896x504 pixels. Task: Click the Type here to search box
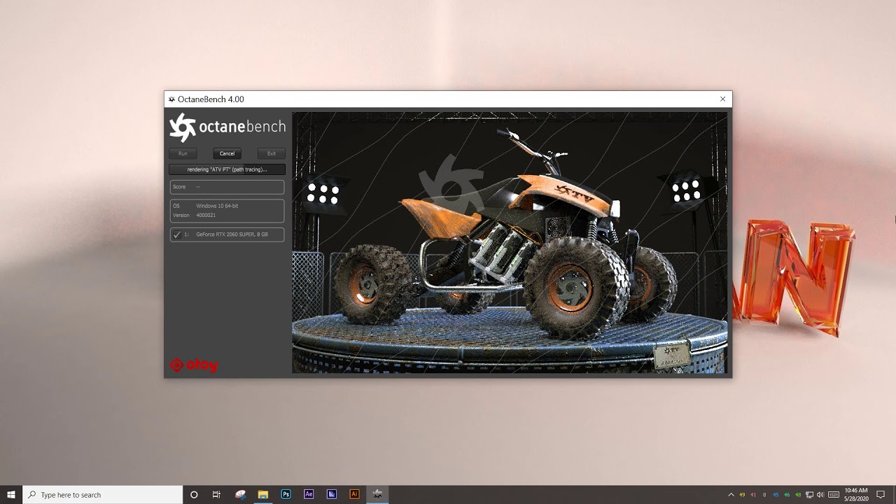pyautogui.click(x=103, y=494)
